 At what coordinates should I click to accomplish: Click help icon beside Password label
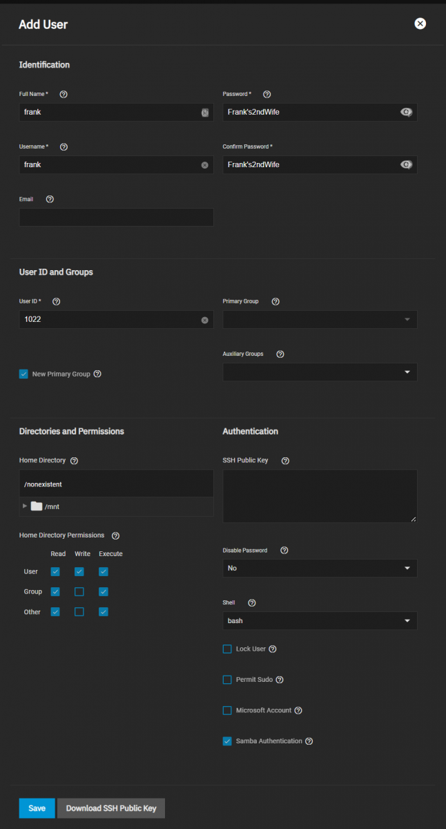tap(267, 94)
